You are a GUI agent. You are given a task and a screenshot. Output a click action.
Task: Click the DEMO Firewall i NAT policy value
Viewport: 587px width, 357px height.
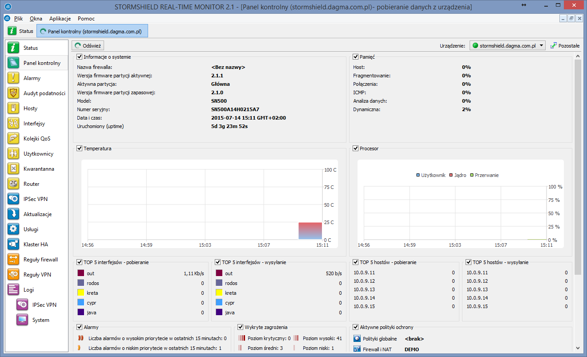(412, 349)
